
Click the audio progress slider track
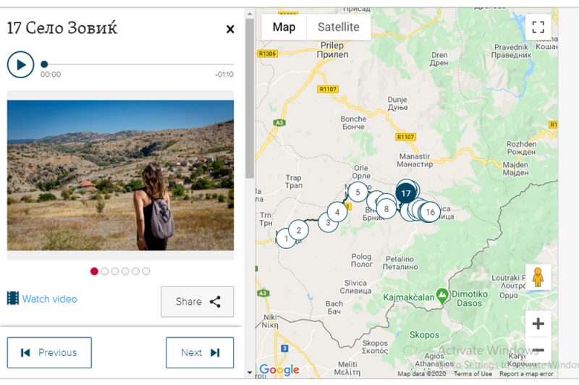138,64
